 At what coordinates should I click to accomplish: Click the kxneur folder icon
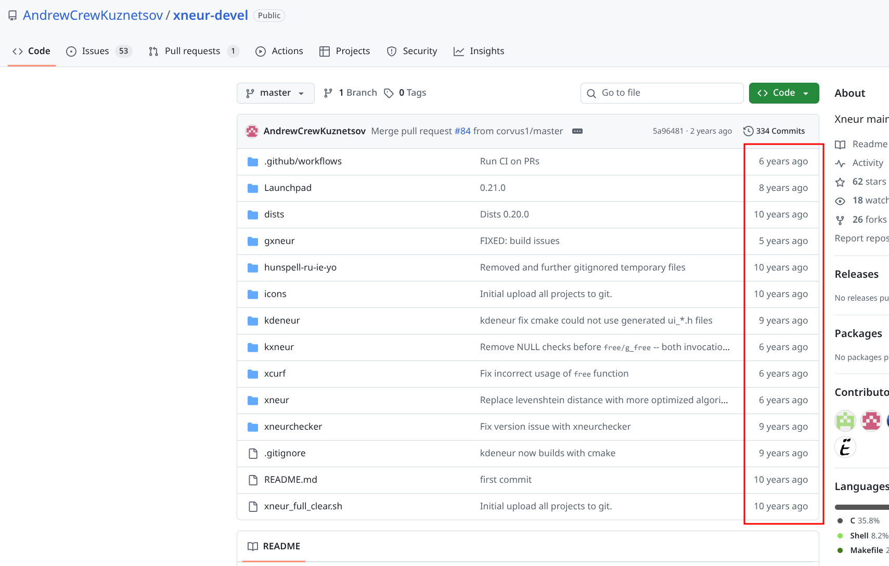pyautogui.click(x=253, y=348)
